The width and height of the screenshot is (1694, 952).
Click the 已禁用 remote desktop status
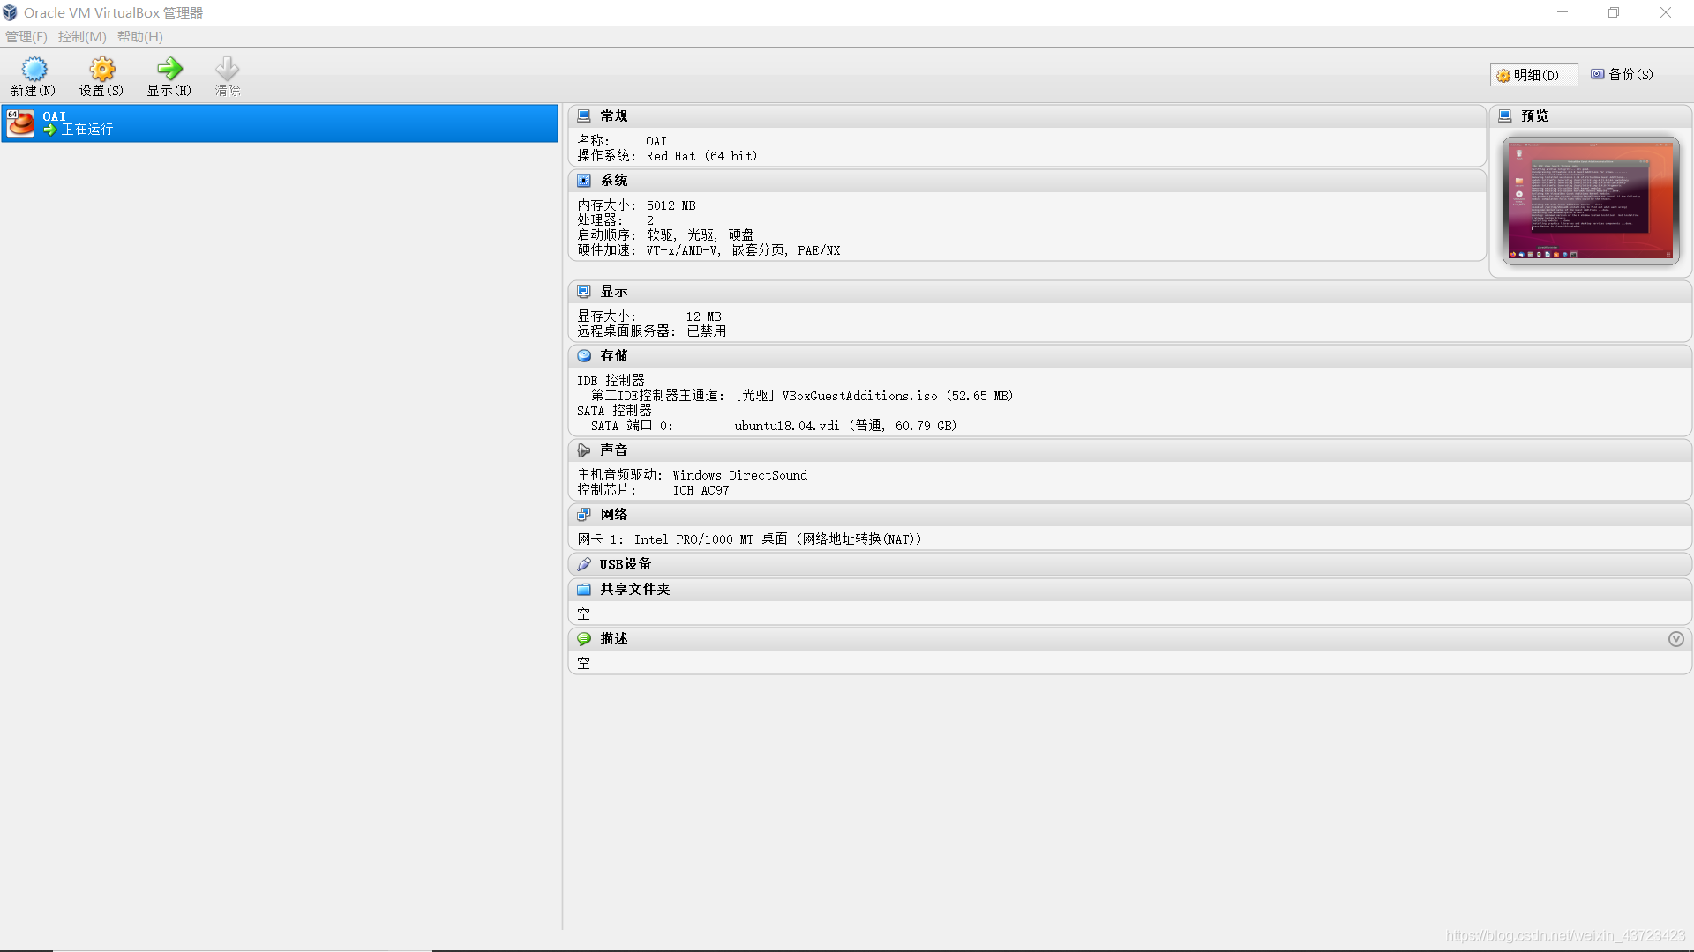pos(707,331)
